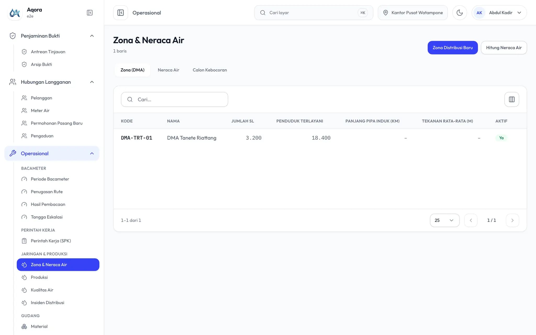Click the droplets icon beside Kualitas Air
This screenshot has width=536, height=335.
[x=24, y=290]
